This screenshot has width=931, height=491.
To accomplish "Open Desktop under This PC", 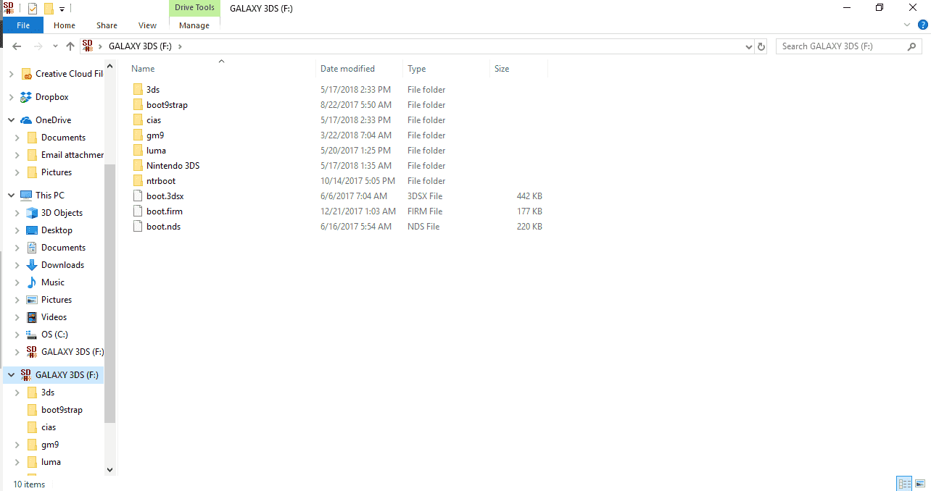I will (57, 230).
